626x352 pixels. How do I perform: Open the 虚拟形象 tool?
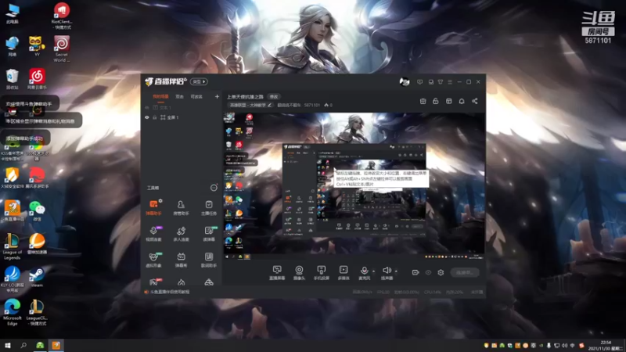click(x=153, y=260)
